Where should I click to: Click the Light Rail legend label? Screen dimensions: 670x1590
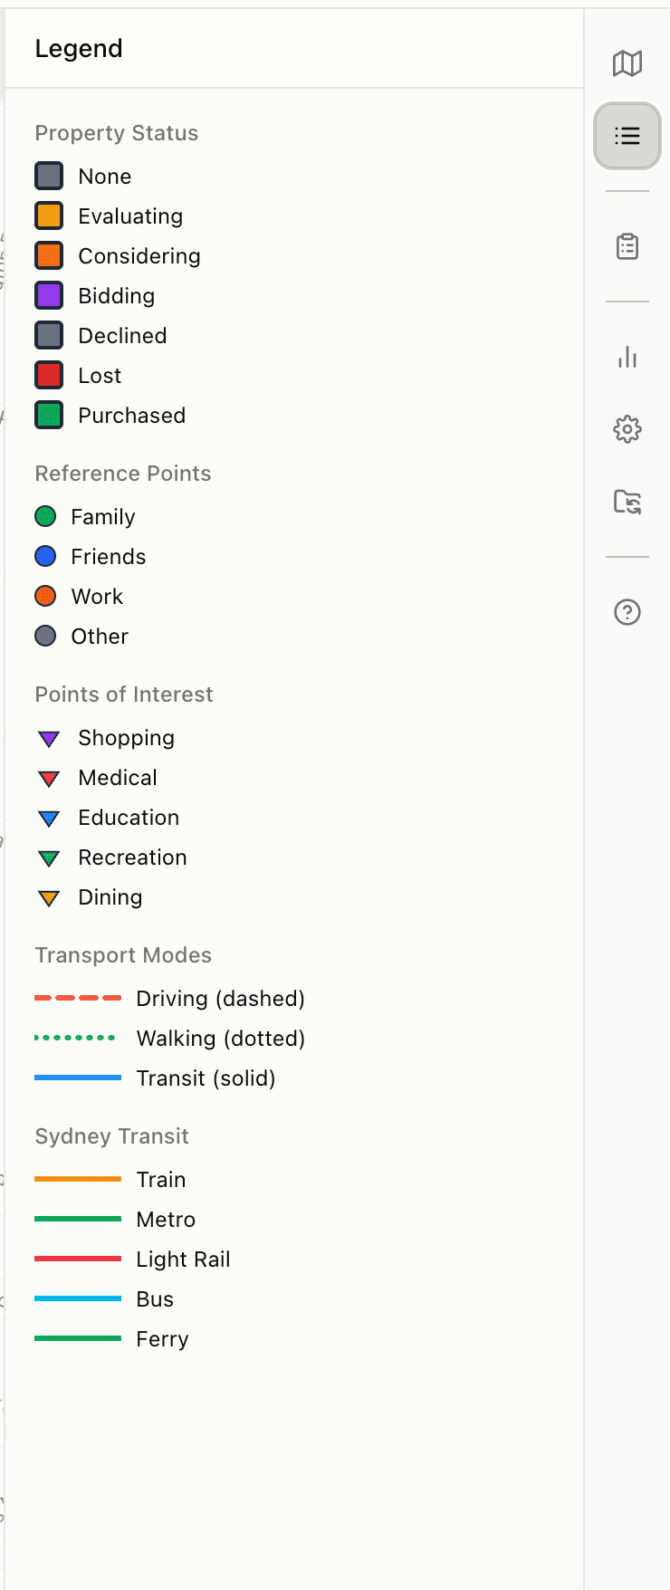point(183,1260)
